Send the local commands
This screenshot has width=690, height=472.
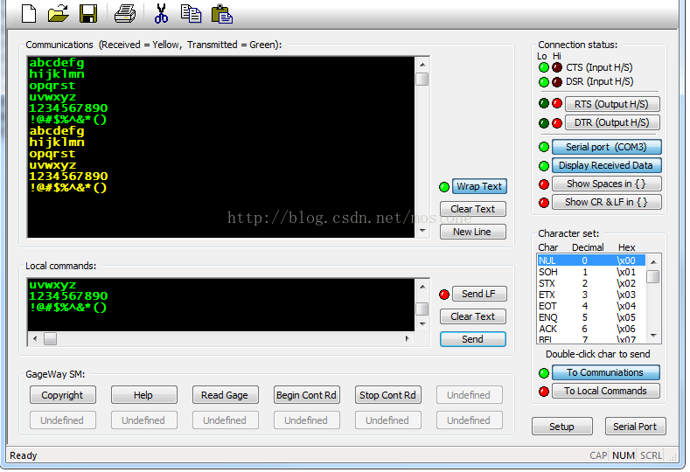[x=472, y=340]
